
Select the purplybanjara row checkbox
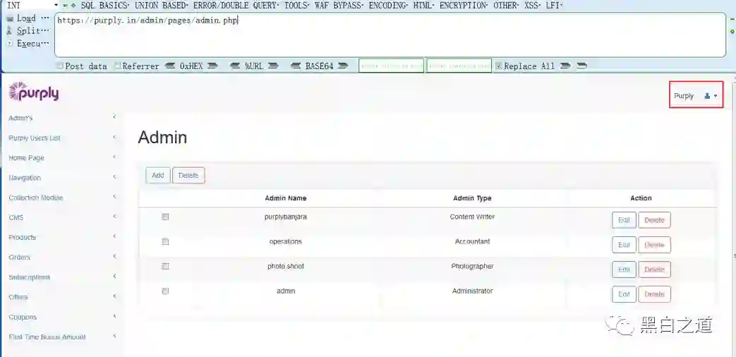[165, 217]
